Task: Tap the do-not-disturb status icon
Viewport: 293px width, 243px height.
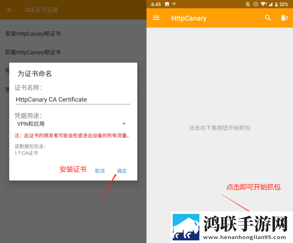Action: (x=255, y=4)
